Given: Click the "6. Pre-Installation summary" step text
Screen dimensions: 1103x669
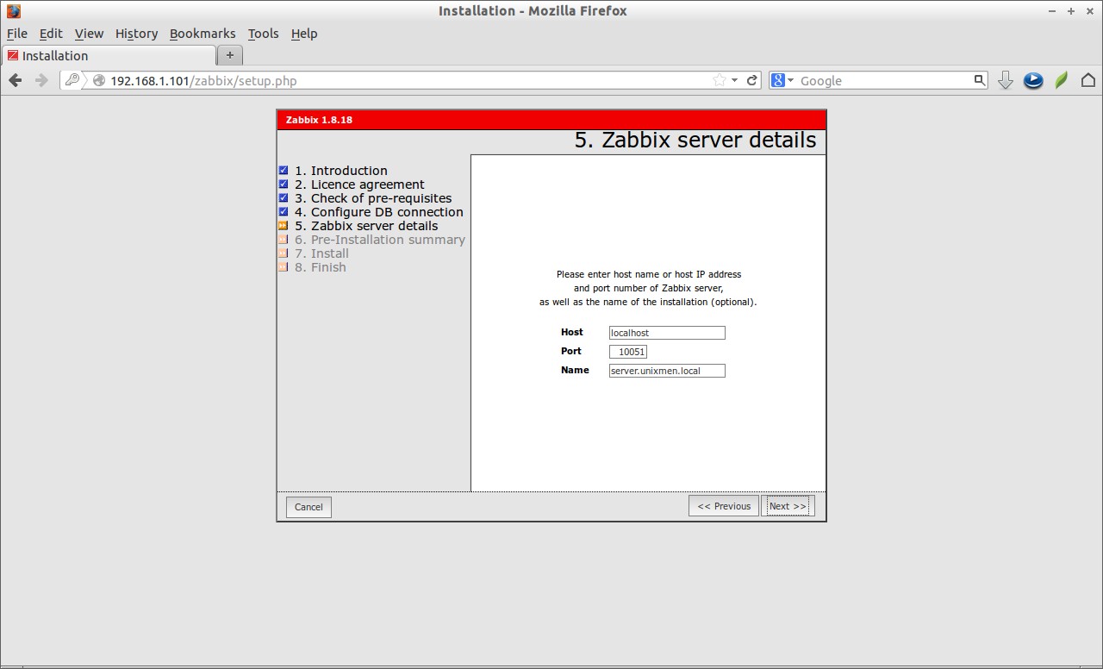Looking at the screenshot, I should [380, 240].
